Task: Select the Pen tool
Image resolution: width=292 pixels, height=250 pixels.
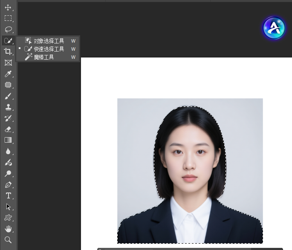Action: pos(8,185)
